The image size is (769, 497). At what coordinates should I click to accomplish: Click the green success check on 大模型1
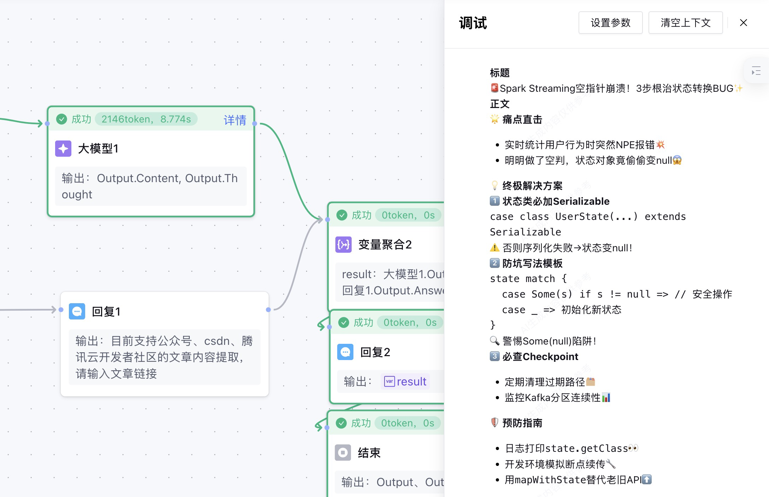coord(62,119)
